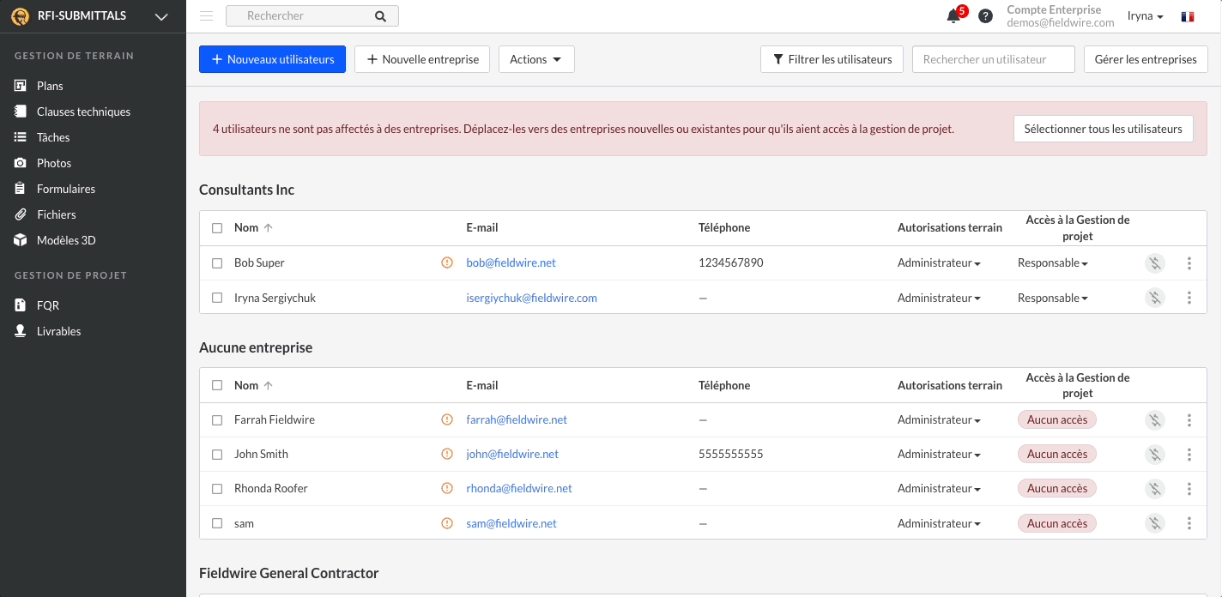
Task: Click the French flag language icon
Action: coord(1188,16)
